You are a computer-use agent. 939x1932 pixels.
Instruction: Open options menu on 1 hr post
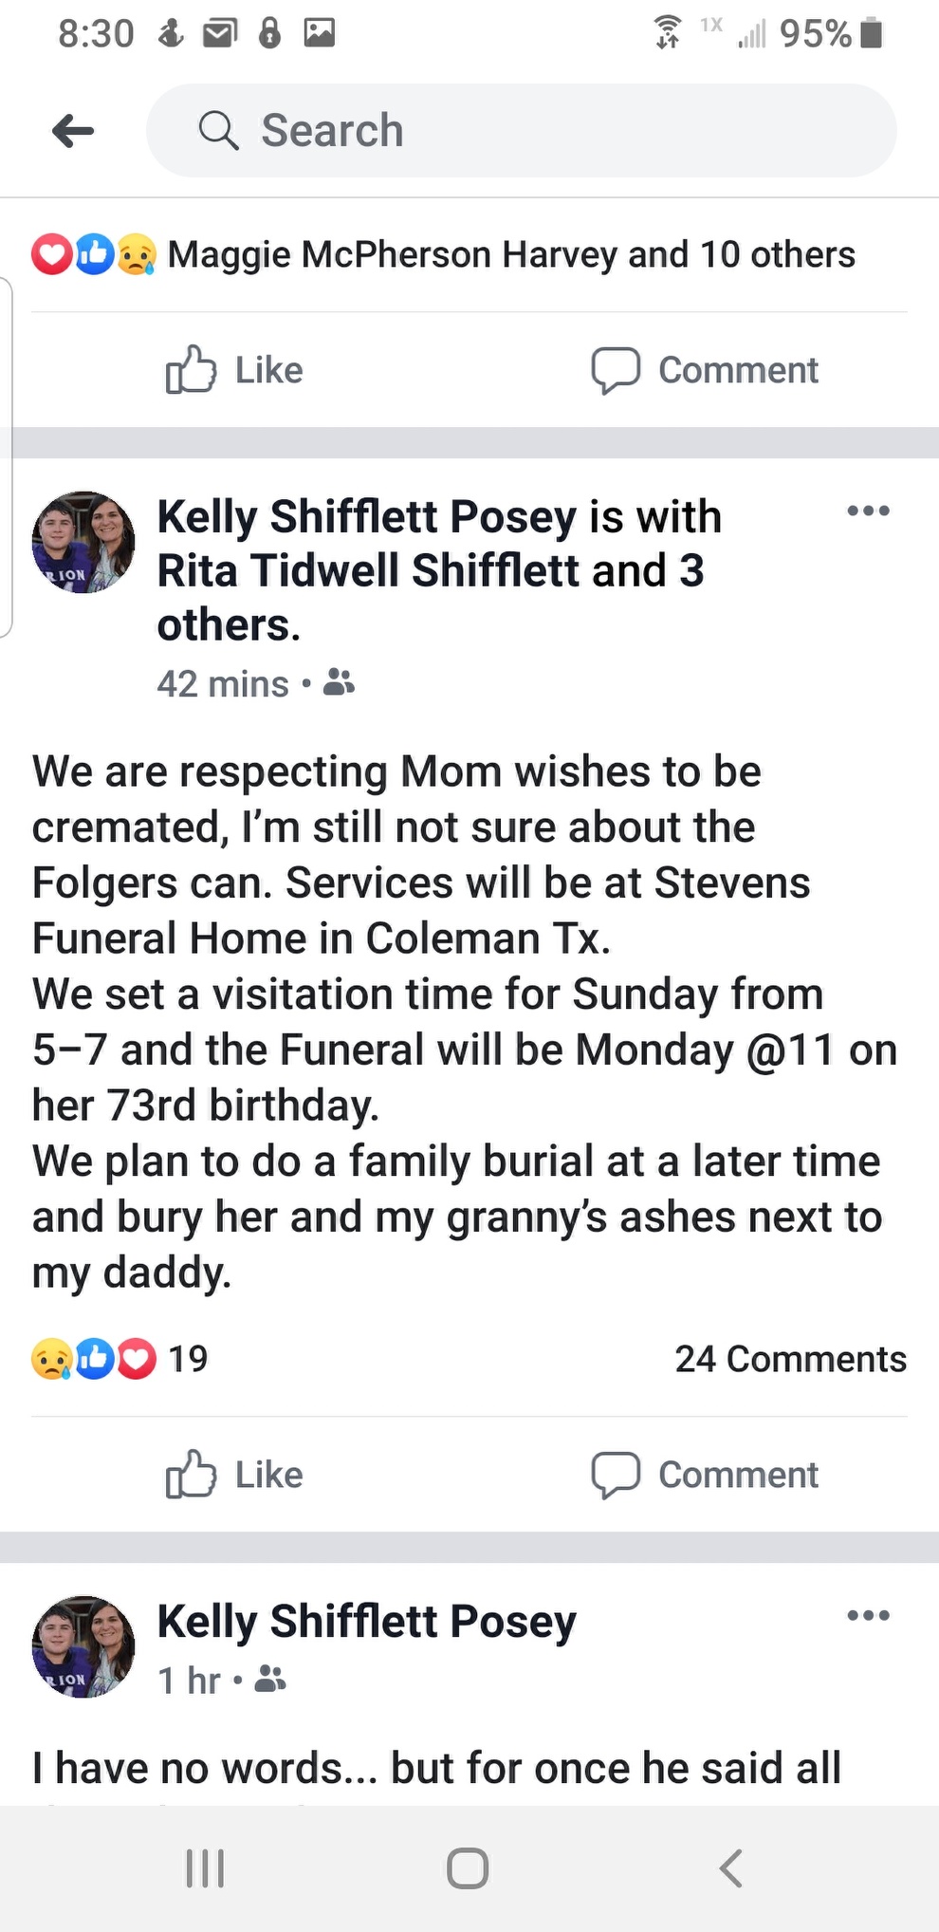point(868,1615)
